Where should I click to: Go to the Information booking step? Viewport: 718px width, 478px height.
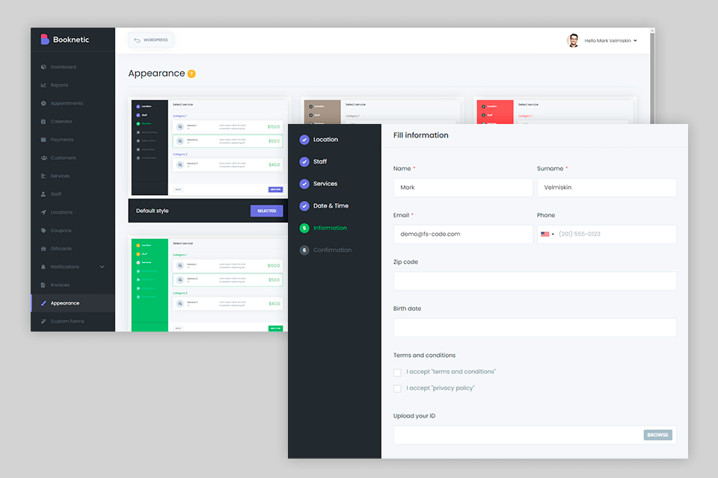pos(330,228)
